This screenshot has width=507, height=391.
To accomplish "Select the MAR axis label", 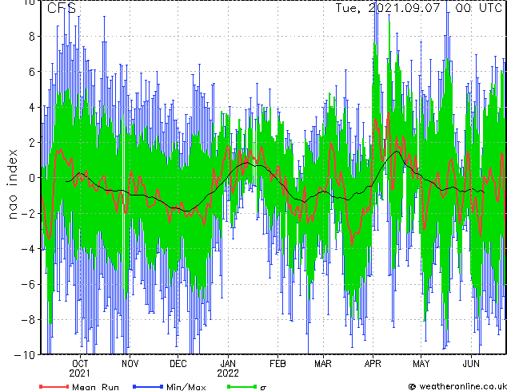I will coord(323,364).
